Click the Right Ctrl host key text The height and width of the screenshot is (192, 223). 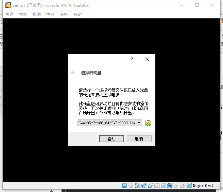coord(203,186)
